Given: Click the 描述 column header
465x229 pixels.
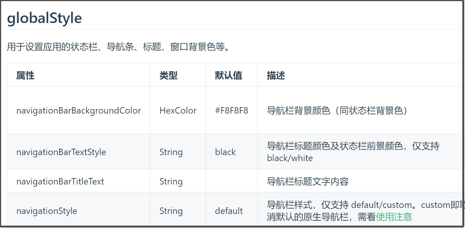Looking at the screenshot, I should point(276,75).
